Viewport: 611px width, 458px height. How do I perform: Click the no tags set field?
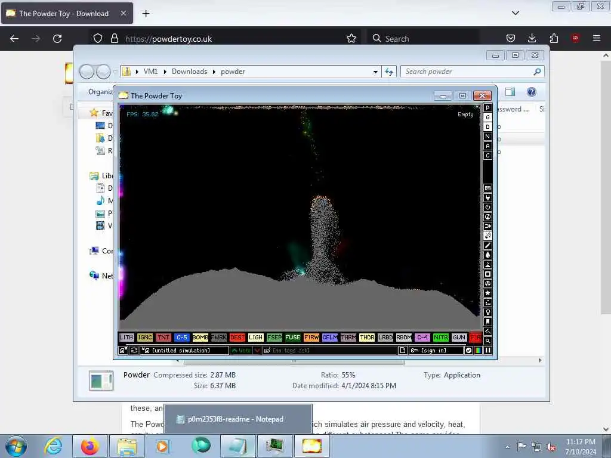pos(329,351)
